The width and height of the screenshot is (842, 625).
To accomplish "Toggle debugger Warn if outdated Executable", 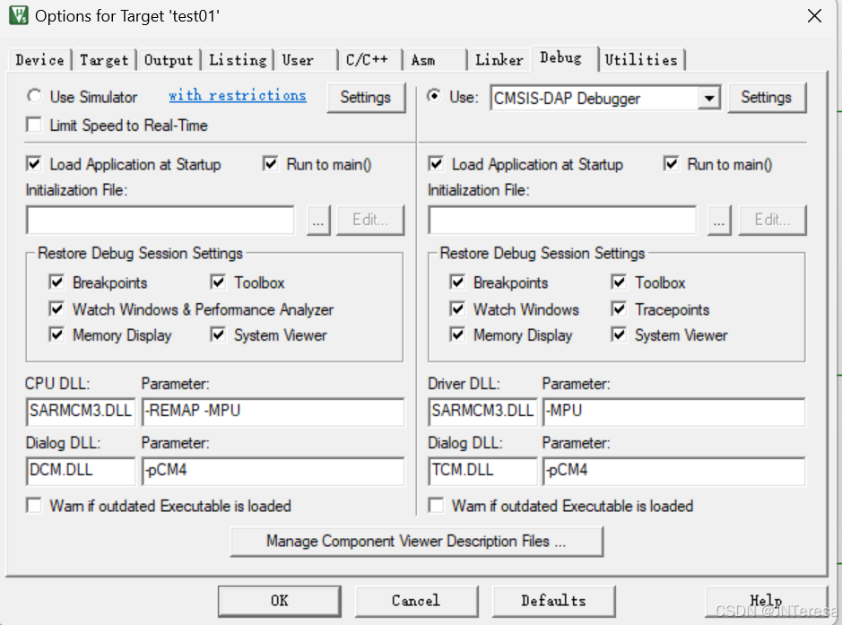I will pyautogui.click(x=436, y=505).
